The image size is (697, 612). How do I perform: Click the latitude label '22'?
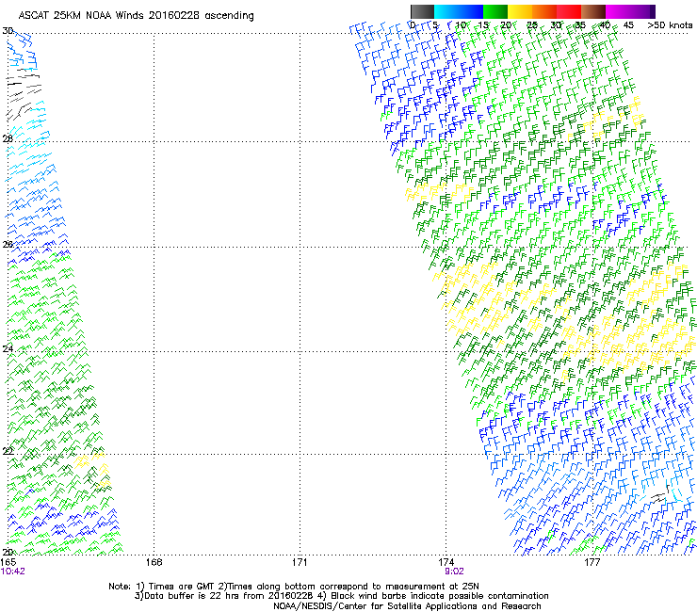click(x=8, y=451)
